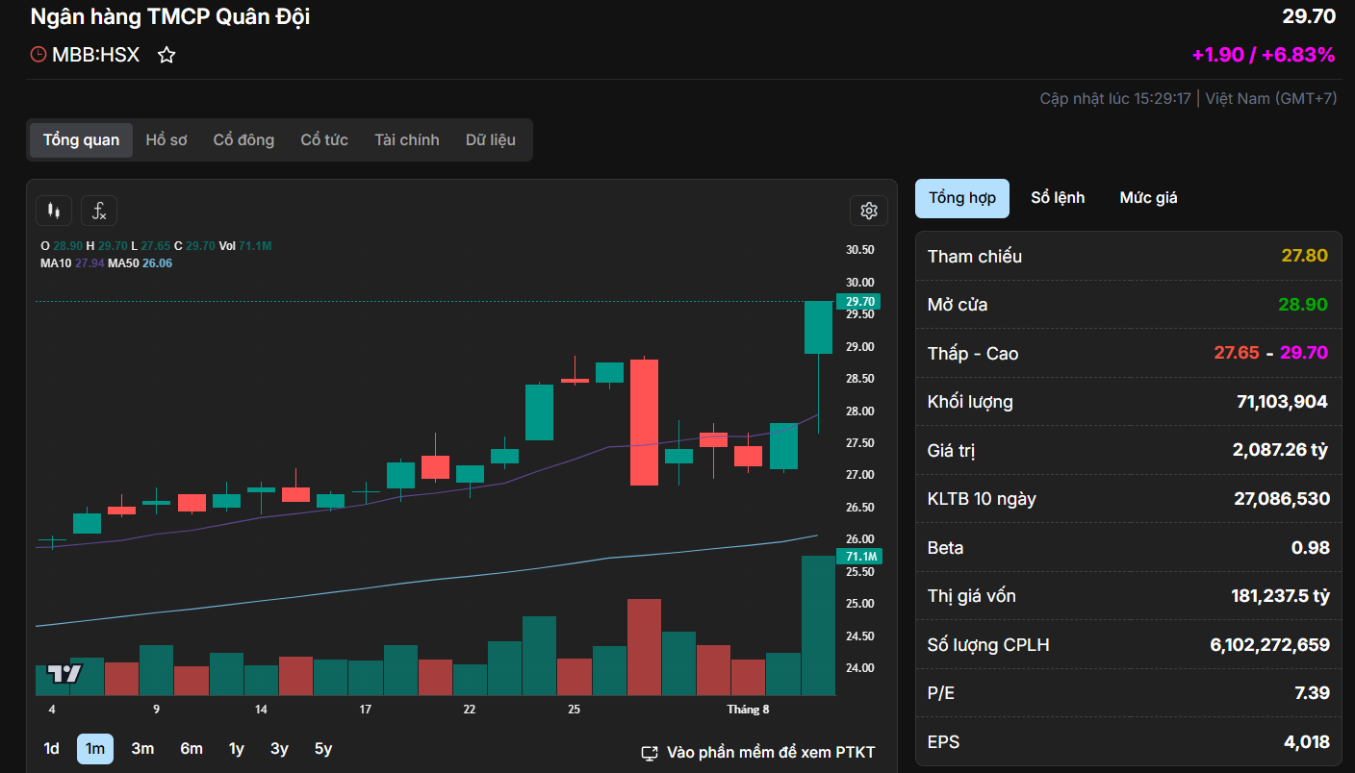Set chart range to 1y
The image size is (1355, 773).
tap(236, 749)
